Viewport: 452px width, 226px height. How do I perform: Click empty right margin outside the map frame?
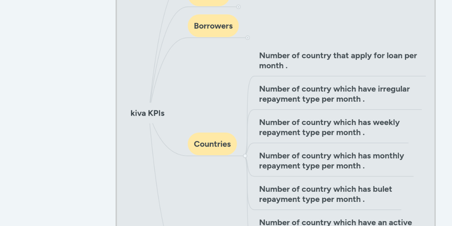point(444,113)
